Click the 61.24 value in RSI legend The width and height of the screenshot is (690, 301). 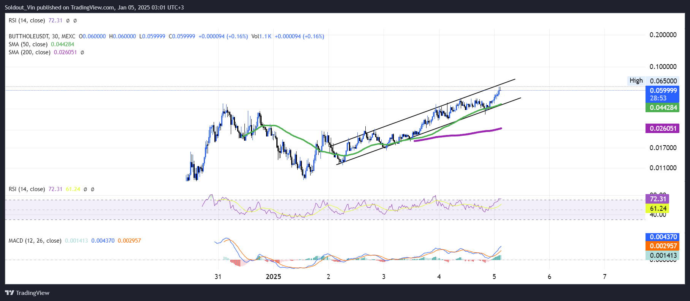(73, 189)
